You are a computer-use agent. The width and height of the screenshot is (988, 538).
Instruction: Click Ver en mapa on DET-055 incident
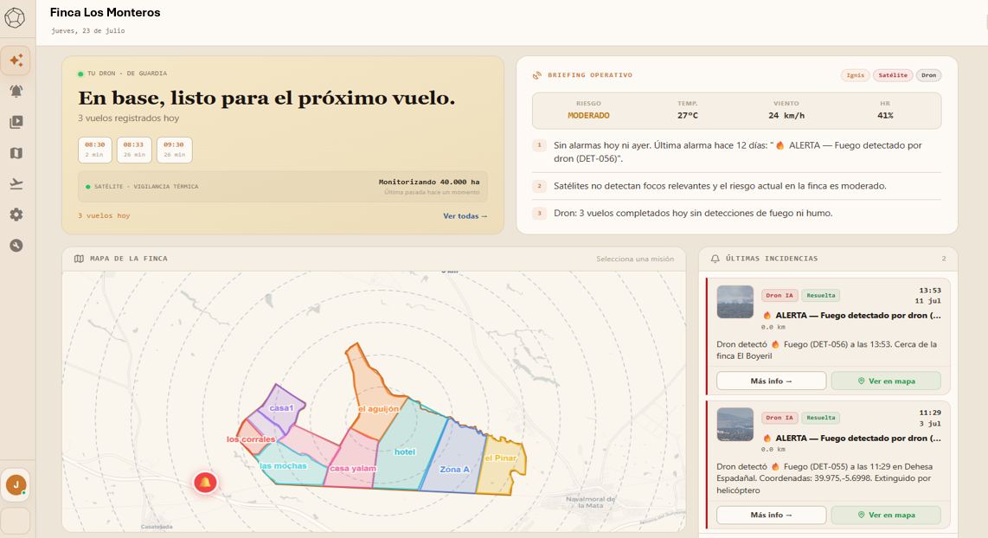click(886, 515)
